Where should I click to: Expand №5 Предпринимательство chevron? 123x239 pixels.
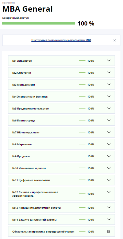109,108
